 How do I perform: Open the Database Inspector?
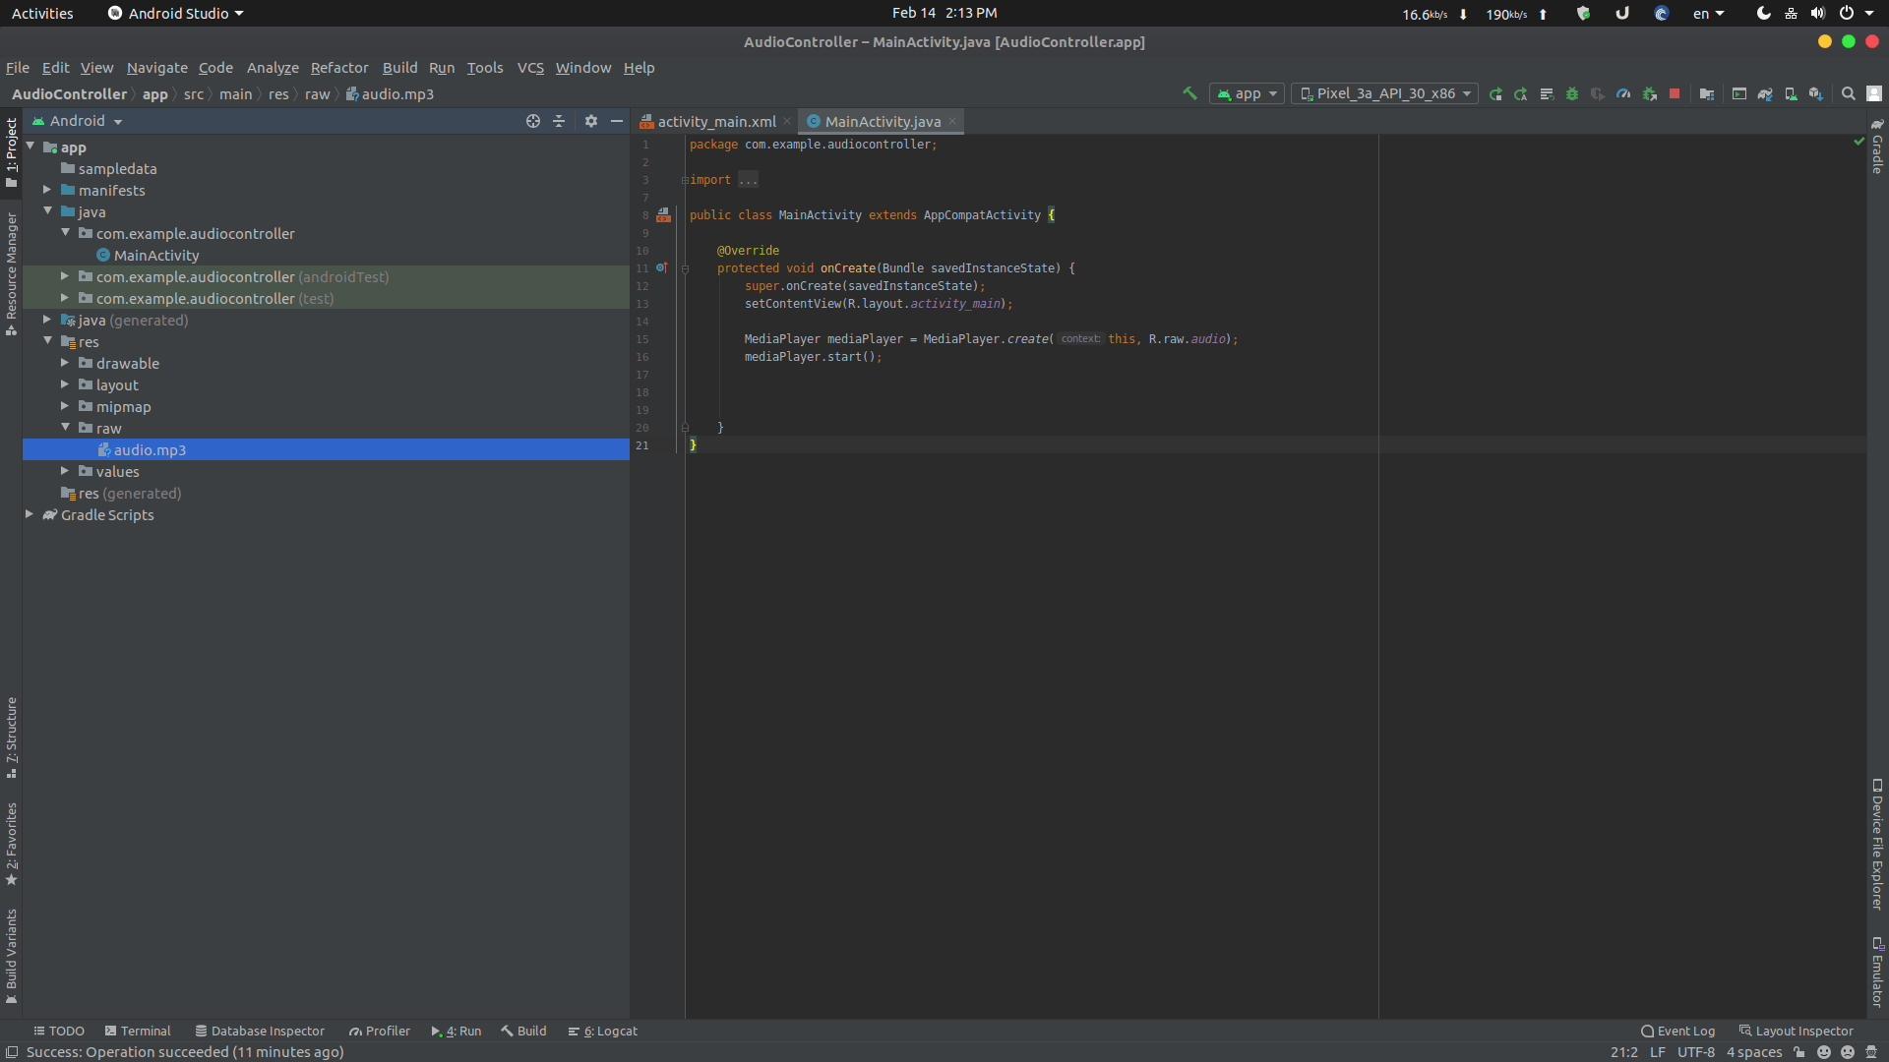pos(260,1032)
